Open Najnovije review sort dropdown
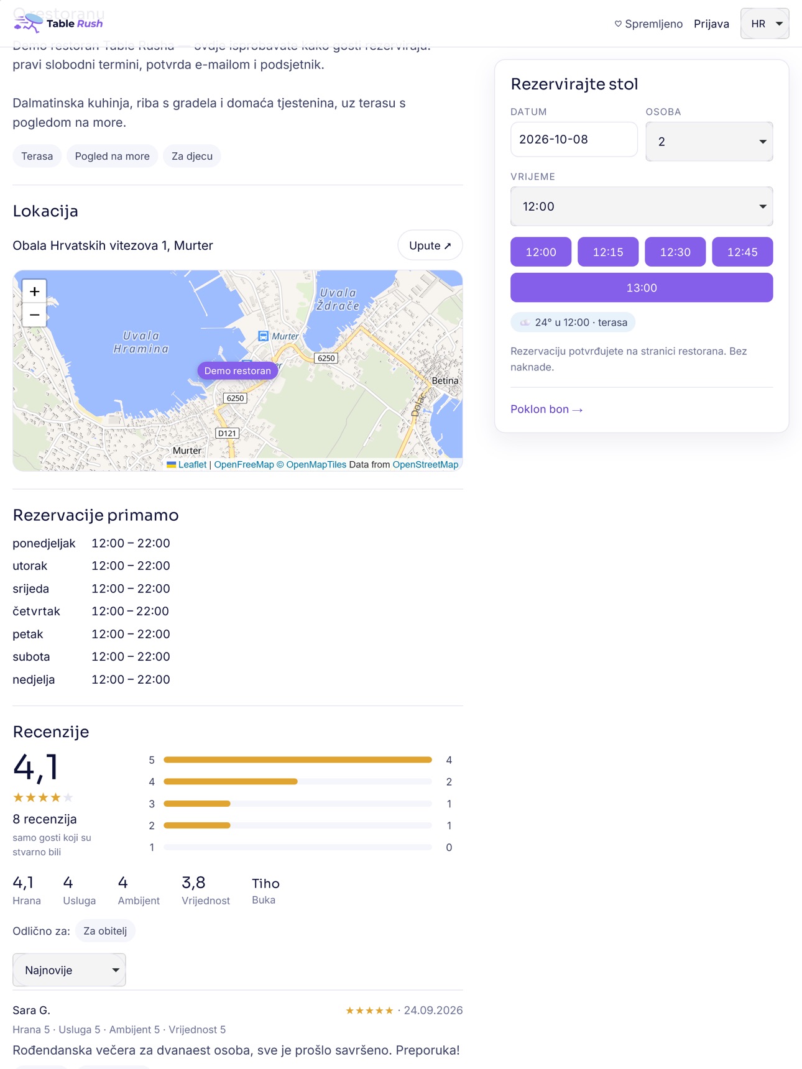Screen dimensions: 802x1069 69,970
